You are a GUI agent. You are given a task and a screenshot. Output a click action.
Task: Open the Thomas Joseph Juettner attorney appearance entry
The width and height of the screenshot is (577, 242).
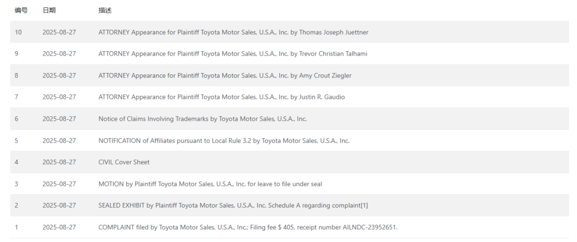point(233,32)
